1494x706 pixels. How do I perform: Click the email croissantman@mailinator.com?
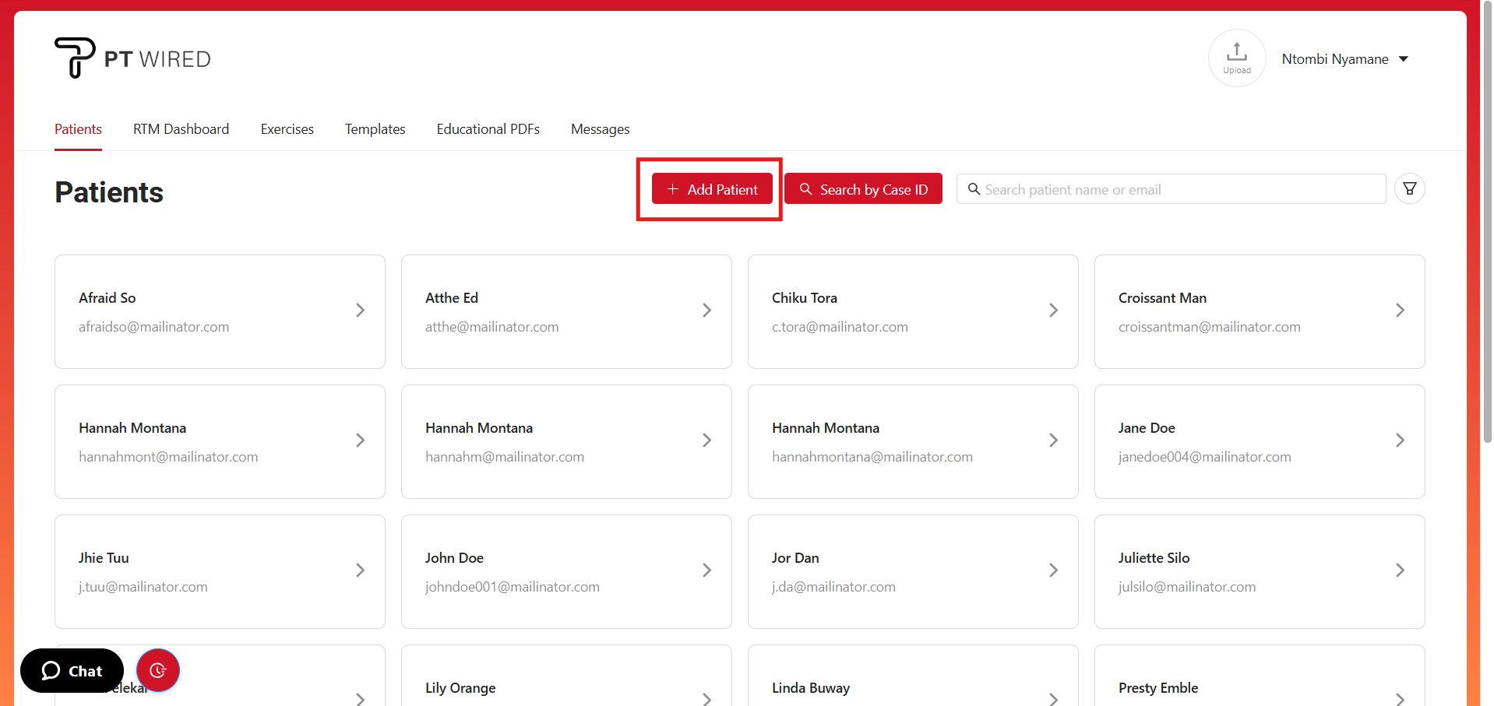[1210, 327]
